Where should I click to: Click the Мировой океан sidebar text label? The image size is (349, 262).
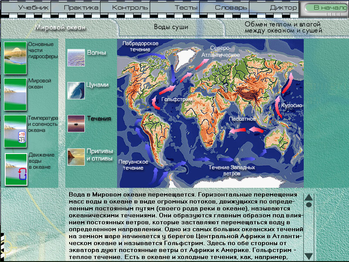[40, 84]
